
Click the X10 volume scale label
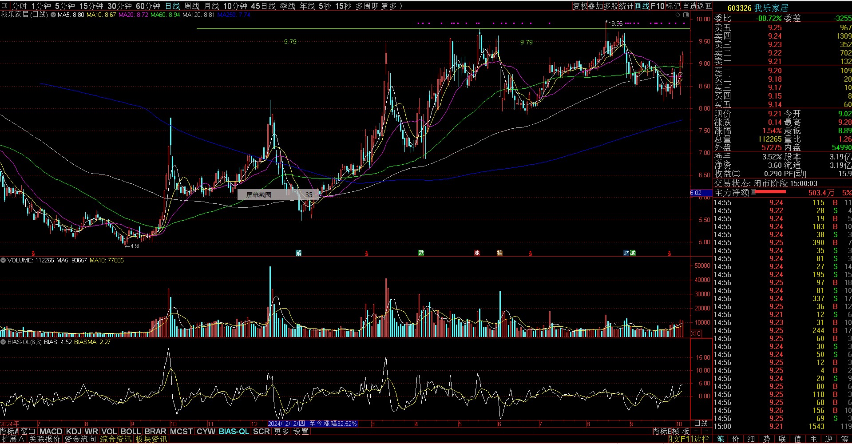(x=696, y=333)
